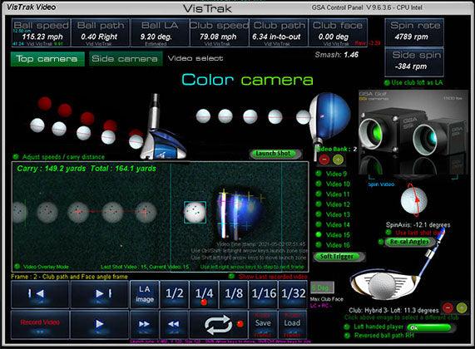This screenshot has height=349, width=475.
Task: Click the spin video ball image
Action: click(413, 200)
